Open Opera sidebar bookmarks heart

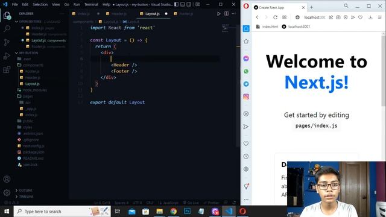pyautogui.click(x=246, y=143)
